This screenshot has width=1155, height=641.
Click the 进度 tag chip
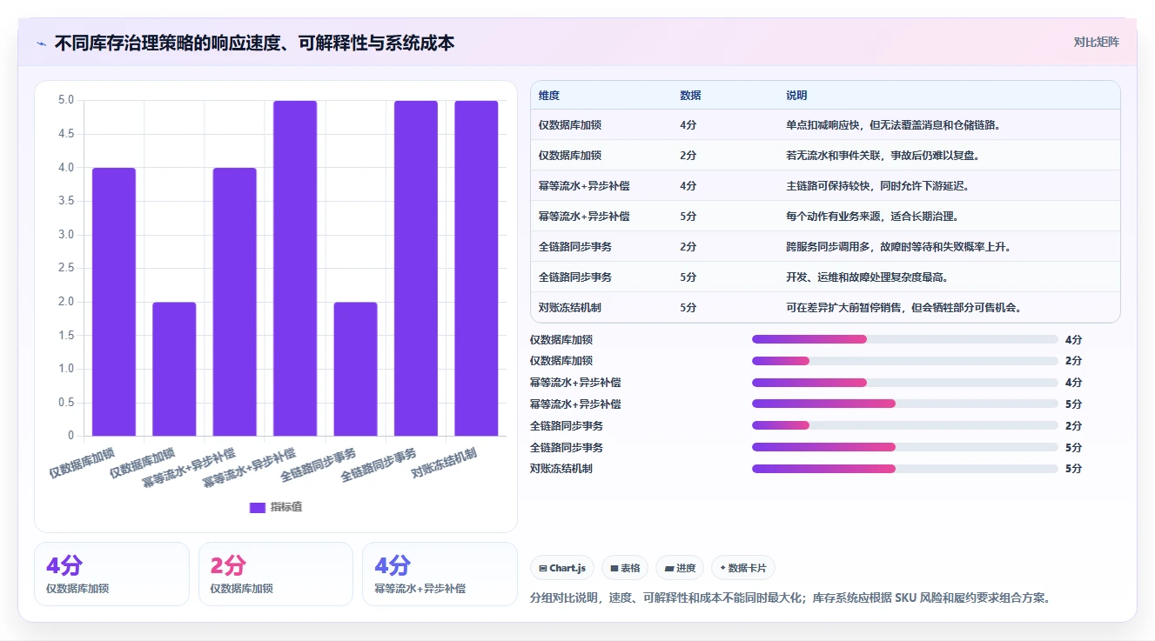coord(680,568)
